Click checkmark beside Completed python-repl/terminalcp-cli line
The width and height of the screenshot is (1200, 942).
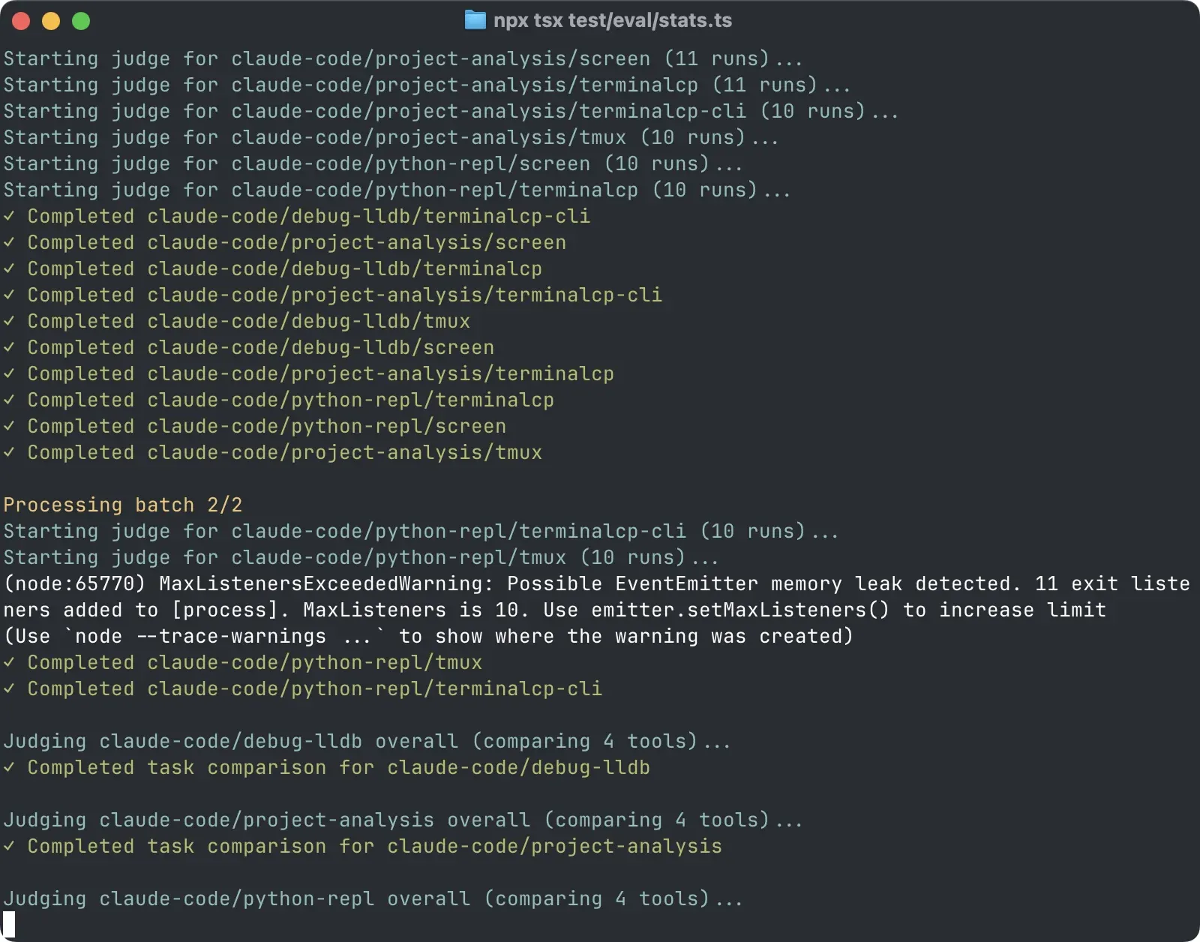coord(9,689)
